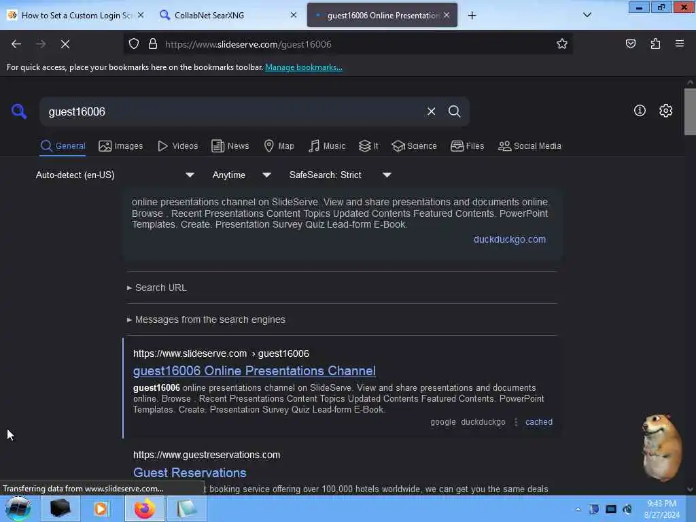Viewport: 696px width, 522px height.
Task: Open the Map search category
Action: [x=279, y=146]
